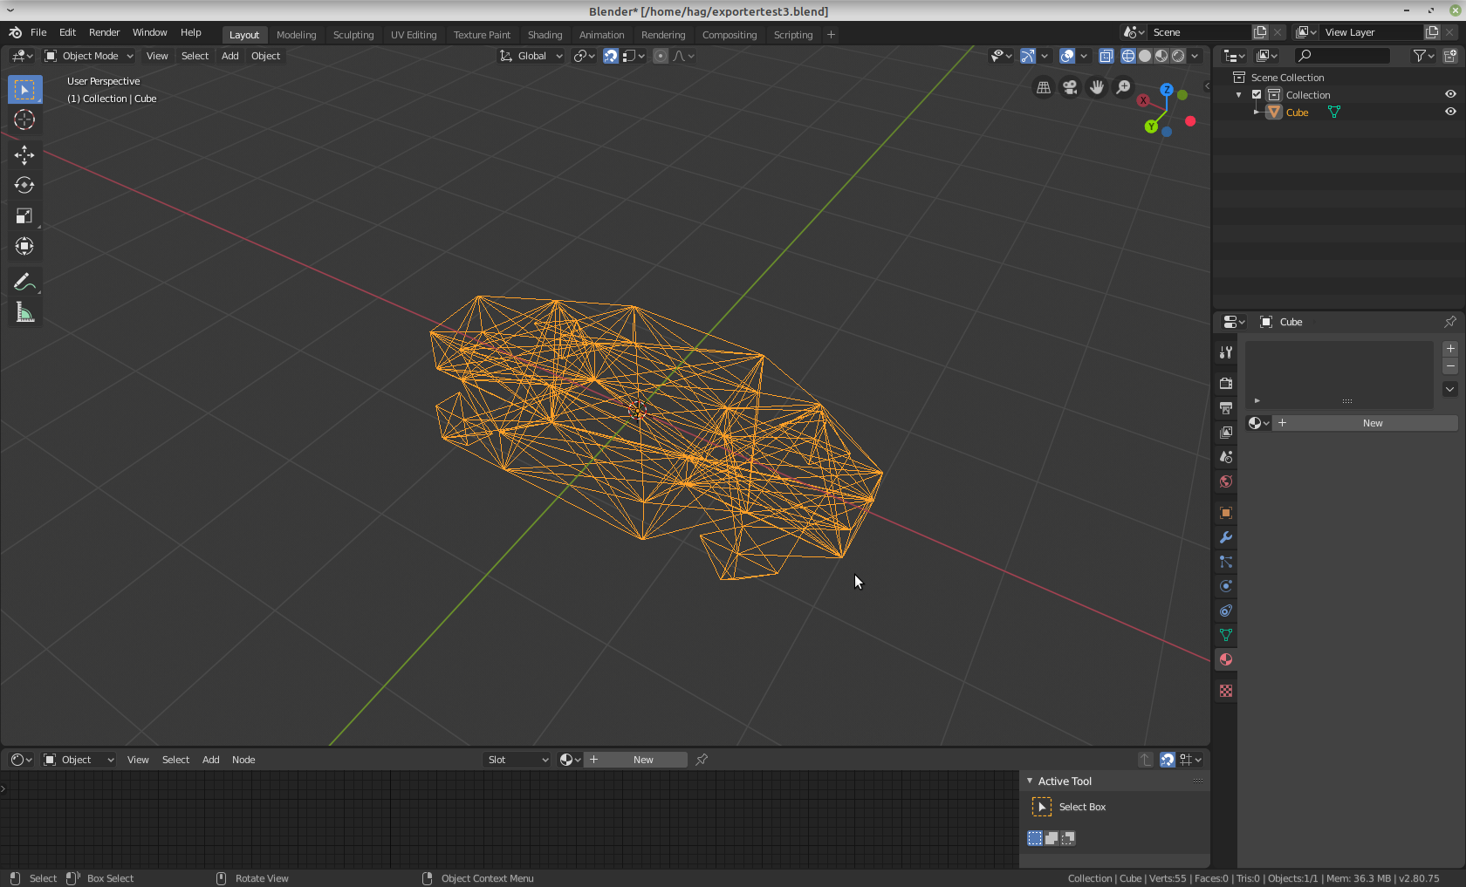Switch to the Sculpting workspace tab
Screen dimensions: 1466x887
point(353,35)
